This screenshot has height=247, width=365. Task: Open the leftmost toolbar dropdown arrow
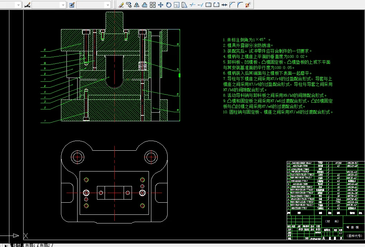18,5
